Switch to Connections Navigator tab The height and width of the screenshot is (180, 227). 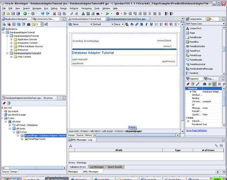coord(45,19)
